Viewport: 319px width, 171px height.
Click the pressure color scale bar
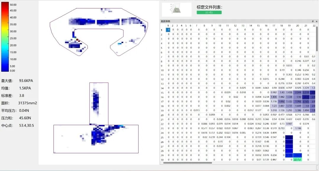point(5,37)
